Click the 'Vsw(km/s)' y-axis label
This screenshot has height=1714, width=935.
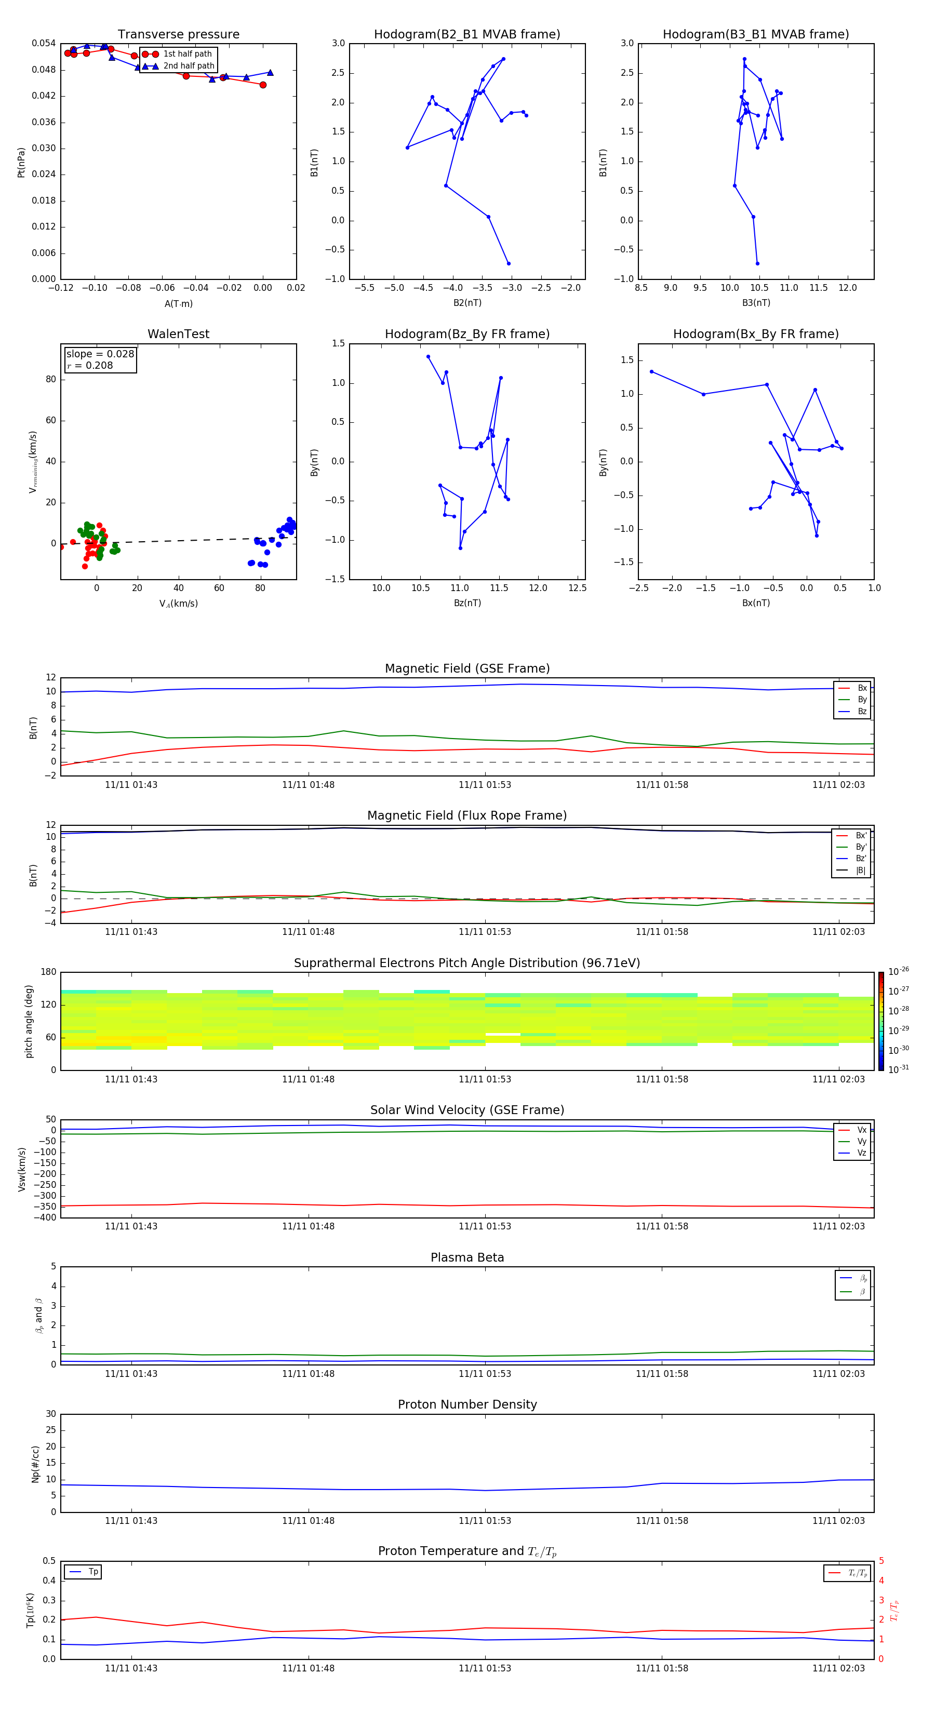21,1169
